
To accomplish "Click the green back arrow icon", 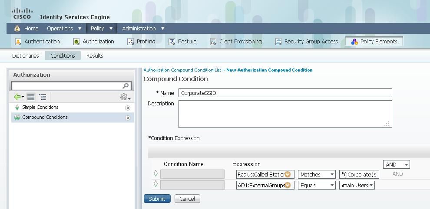I will (x=17, y=97).
